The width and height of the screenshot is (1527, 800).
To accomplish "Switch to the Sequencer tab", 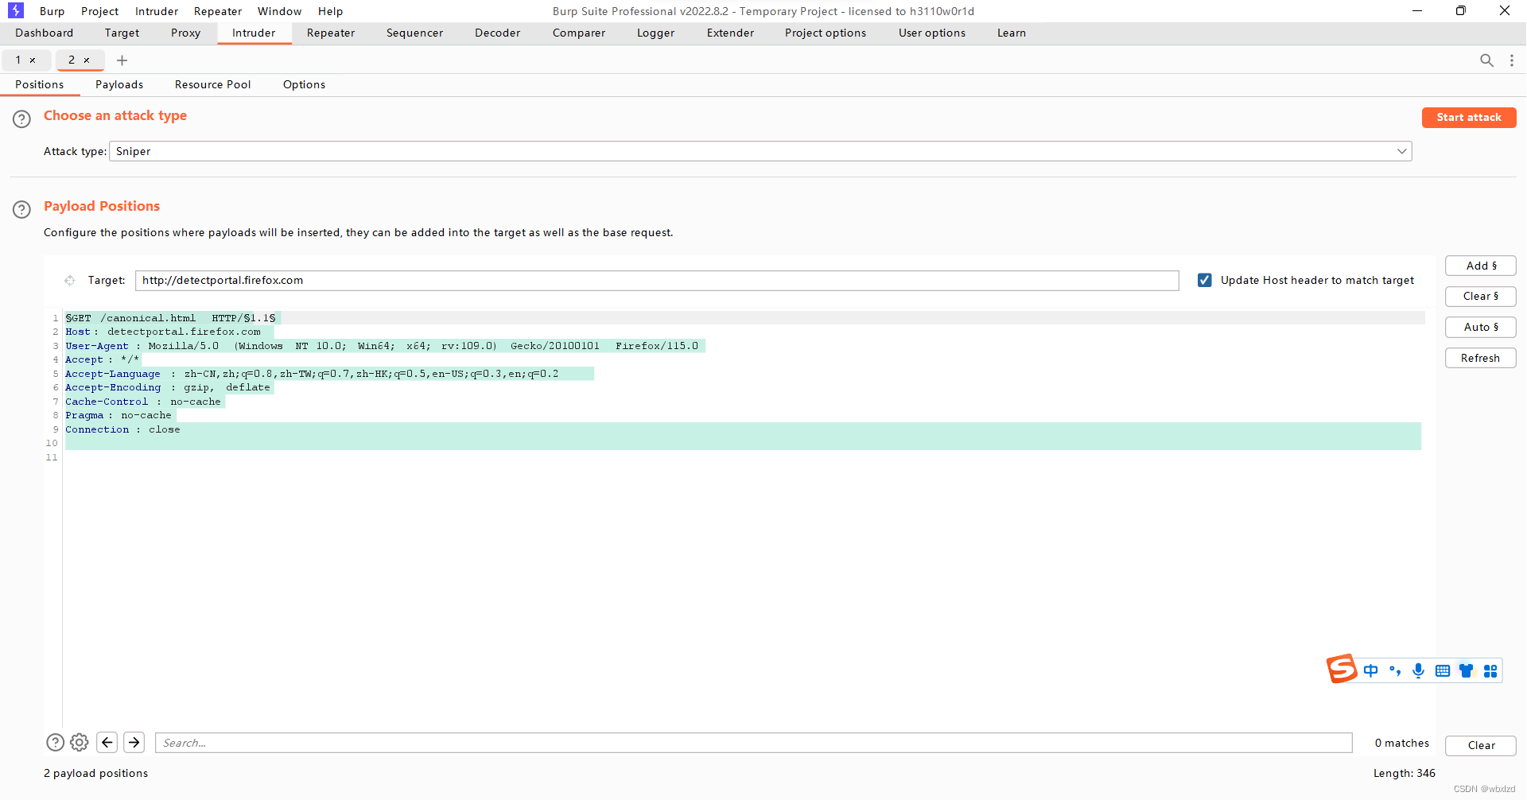I will tap(414, 33).
